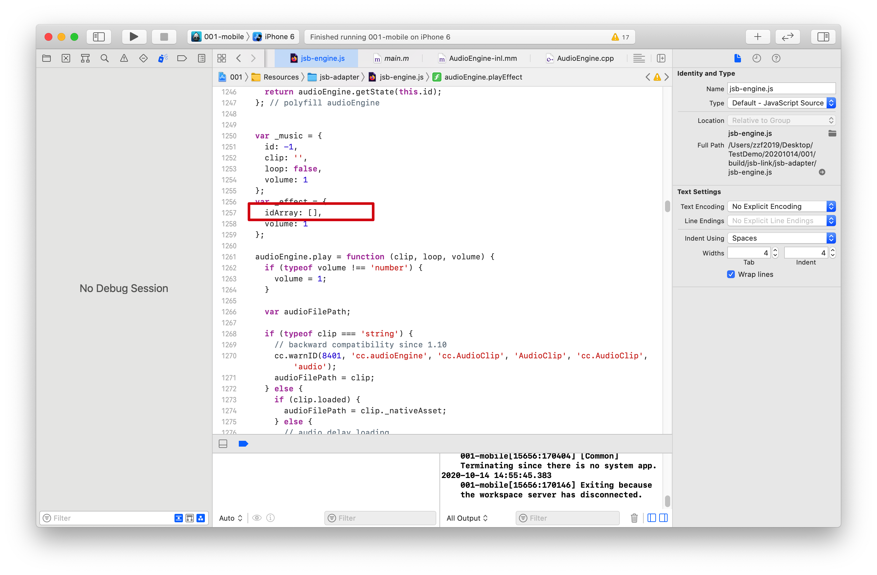Click the 17 warnings indicator
Viewport: 877px width, 575px height.
coord(620,37)
